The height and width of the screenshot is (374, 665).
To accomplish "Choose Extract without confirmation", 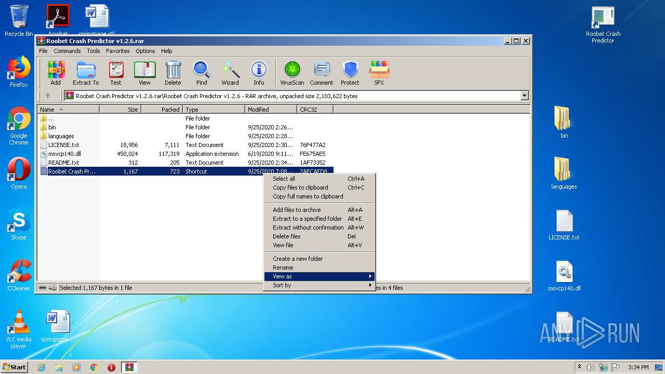I will coord(319,228).
